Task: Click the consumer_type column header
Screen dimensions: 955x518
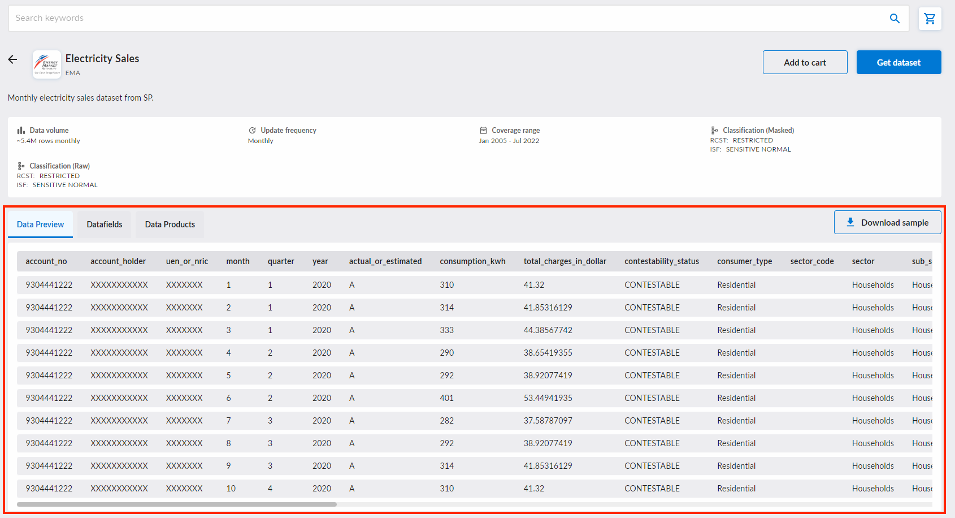Action: point(745,261)
